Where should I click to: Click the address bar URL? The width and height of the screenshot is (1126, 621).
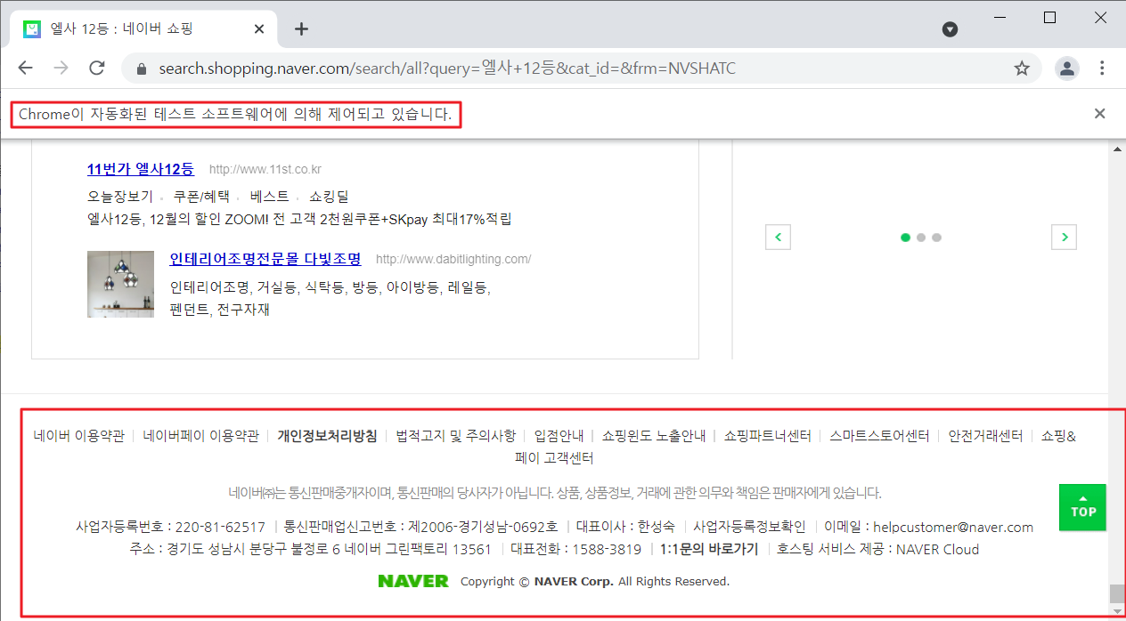[x=447, y=69]
